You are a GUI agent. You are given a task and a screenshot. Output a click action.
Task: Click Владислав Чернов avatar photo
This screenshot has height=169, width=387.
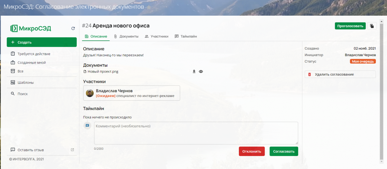(x=89, y=93)
